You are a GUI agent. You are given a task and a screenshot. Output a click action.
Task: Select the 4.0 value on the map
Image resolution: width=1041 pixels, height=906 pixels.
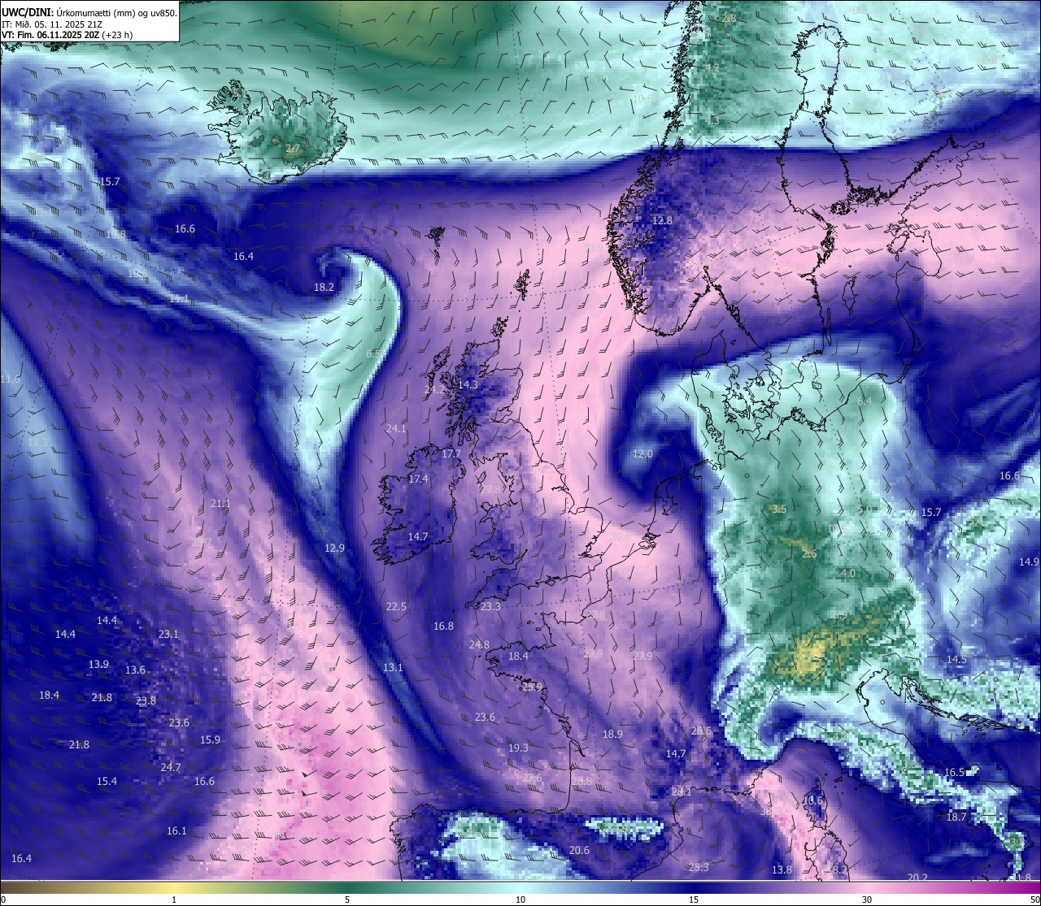click(847, 573)
